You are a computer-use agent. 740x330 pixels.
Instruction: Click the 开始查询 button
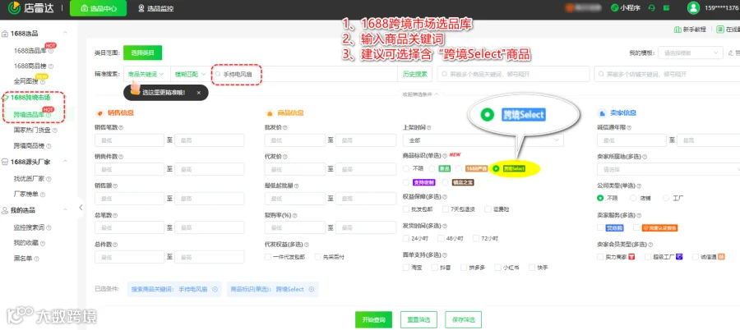[x=374, y=319]
